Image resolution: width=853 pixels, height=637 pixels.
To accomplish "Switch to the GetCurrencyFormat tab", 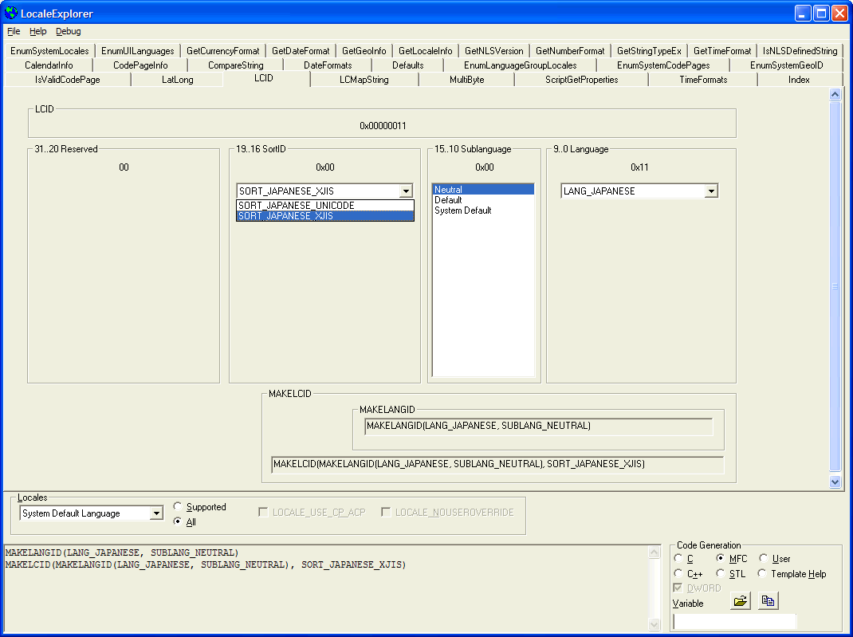I will (x=223, y=51).
